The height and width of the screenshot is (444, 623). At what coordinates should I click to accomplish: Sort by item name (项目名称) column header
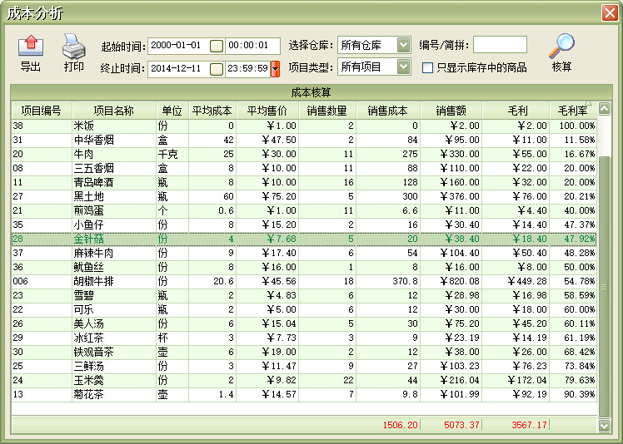point(114,111)
